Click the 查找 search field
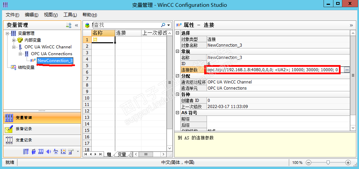This screenshot has width=359, height=169. point(126,25)
